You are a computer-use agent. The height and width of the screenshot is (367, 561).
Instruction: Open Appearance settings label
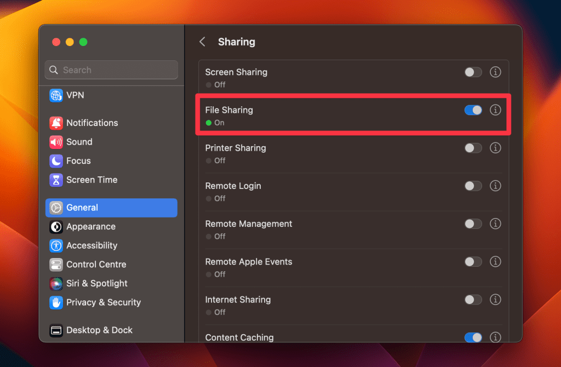(x=91, y=227)
